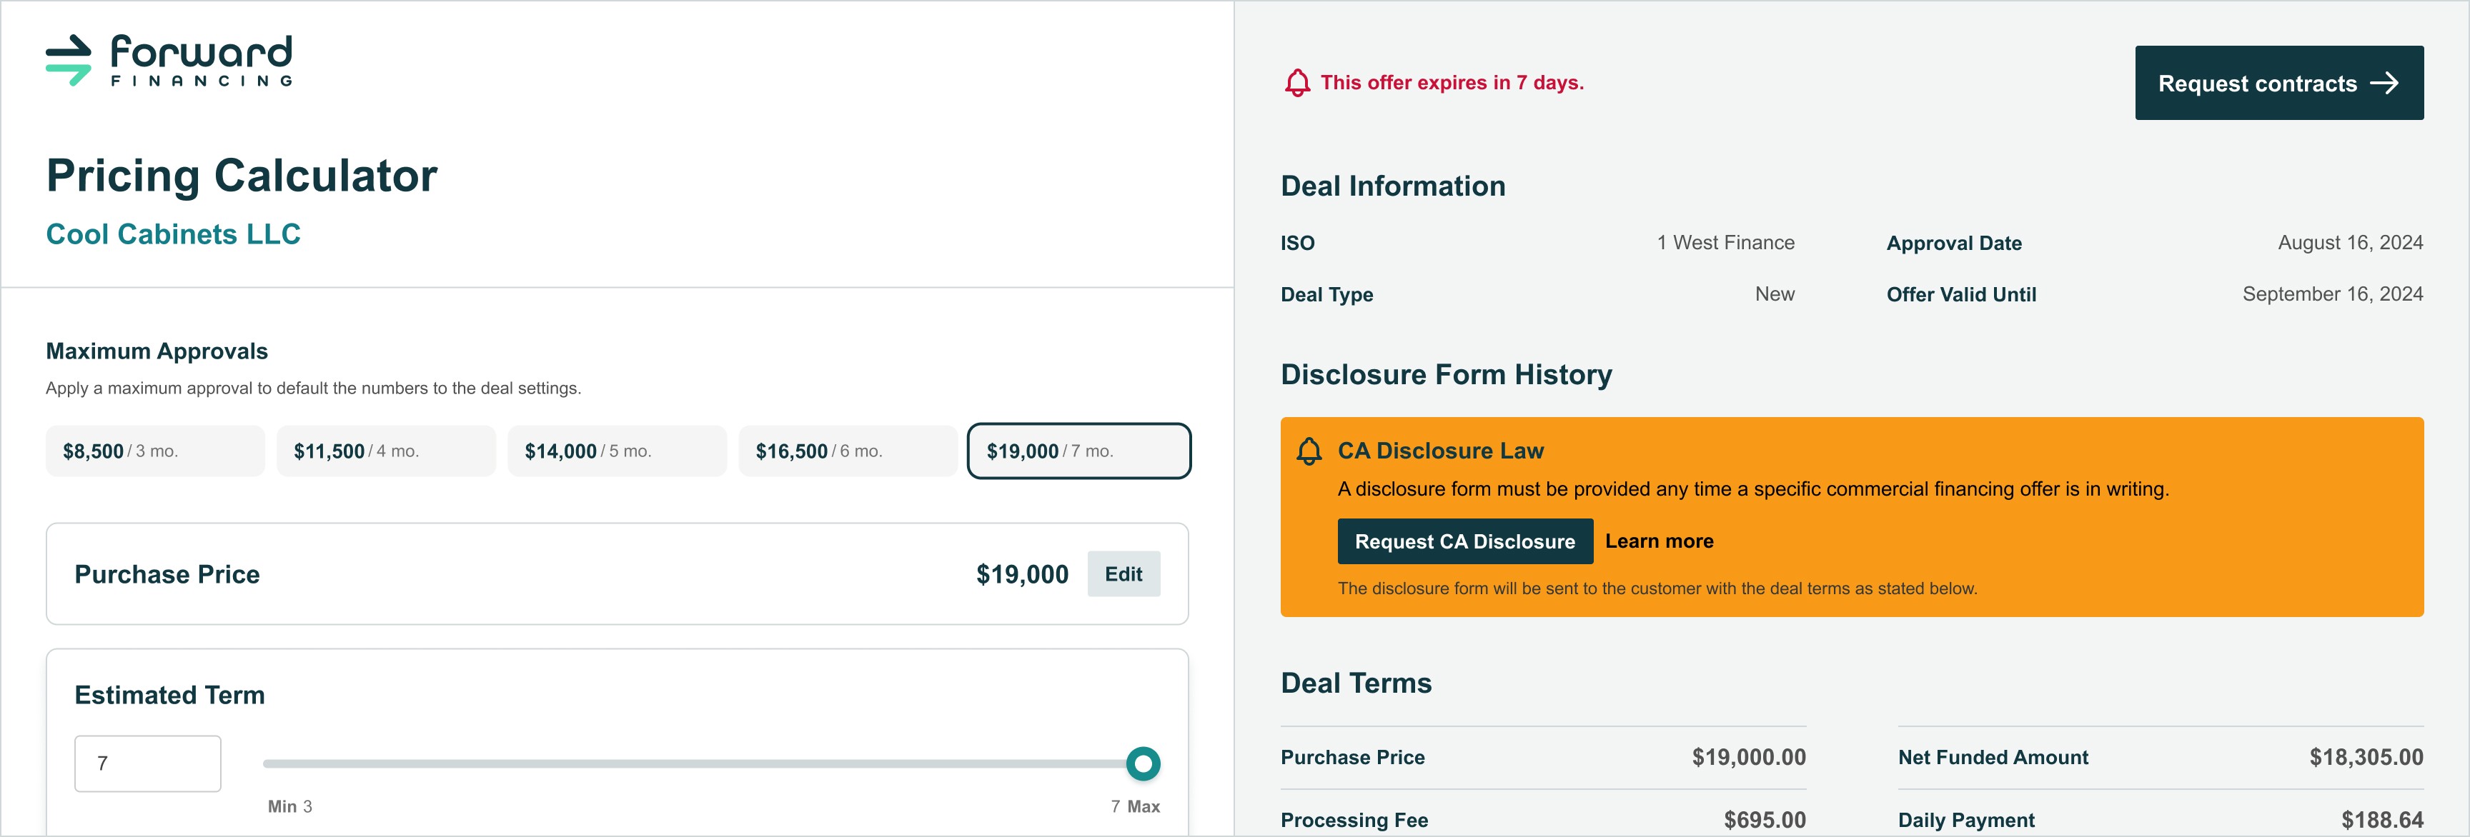This screenshot has height=837, width=2470.
Task: Select the $19,000 / 7 mo. approval
Action: [1078, 451]
